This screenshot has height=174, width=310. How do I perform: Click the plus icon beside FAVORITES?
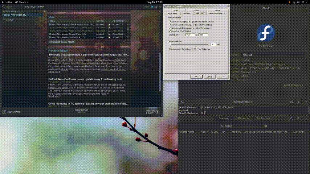pyautogui.click(x=44, y=12)
